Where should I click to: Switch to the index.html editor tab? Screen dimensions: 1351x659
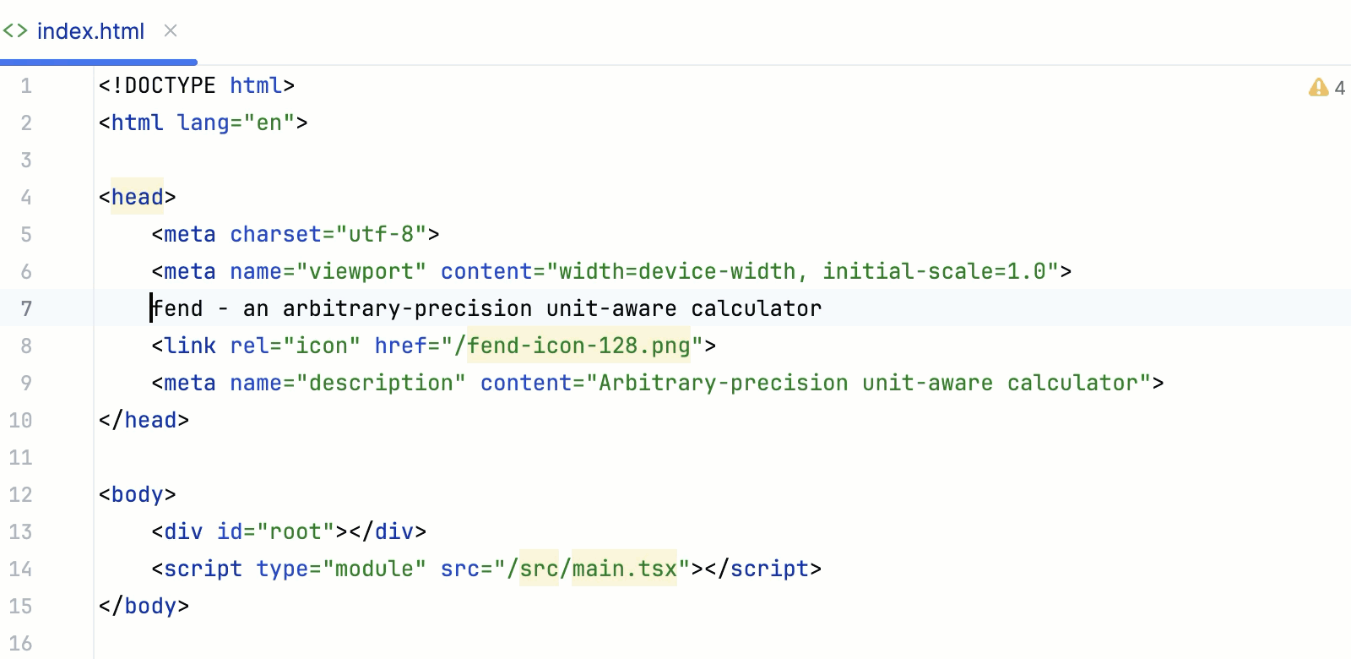coord(90,30)
